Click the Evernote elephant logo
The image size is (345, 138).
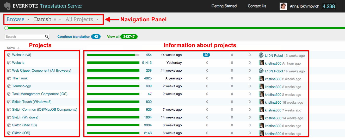[x=7, y=6]
